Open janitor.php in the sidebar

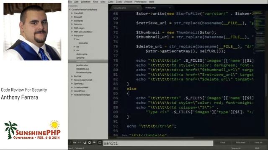[82, 65]
